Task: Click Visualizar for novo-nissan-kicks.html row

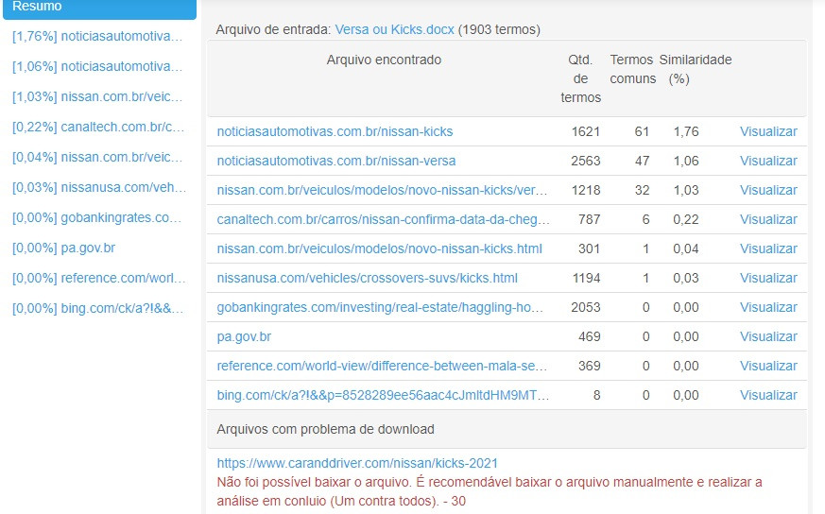Action: tap(768, 248)
